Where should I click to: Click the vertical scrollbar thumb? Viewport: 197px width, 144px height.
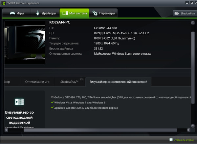[193, 68]
